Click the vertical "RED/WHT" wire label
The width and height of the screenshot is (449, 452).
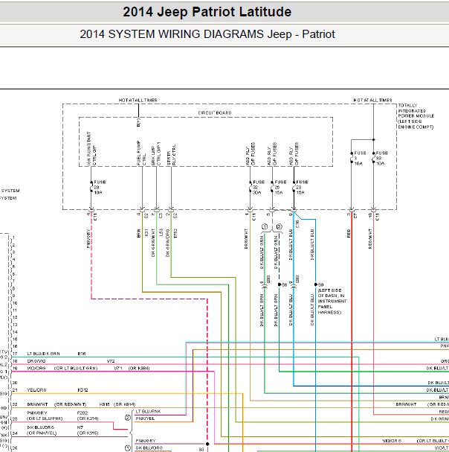[x=370, y=239]
